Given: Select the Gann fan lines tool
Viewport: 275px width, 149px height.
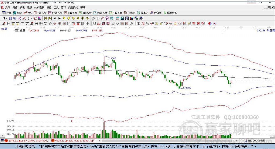Looking at the screenshot, I should [99, 24].
